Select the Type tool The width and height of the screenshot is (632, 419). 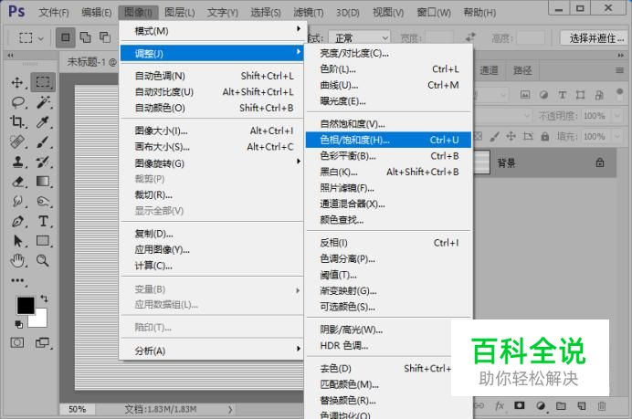(x=43, y=221)
